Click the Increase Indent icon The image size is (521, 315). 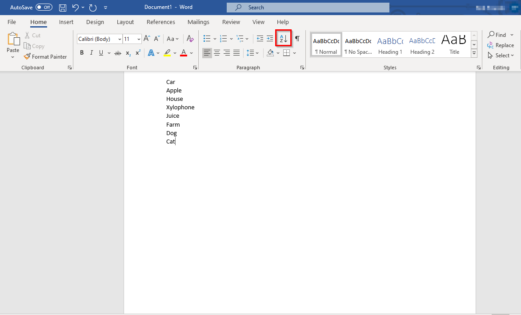point(270,39)
